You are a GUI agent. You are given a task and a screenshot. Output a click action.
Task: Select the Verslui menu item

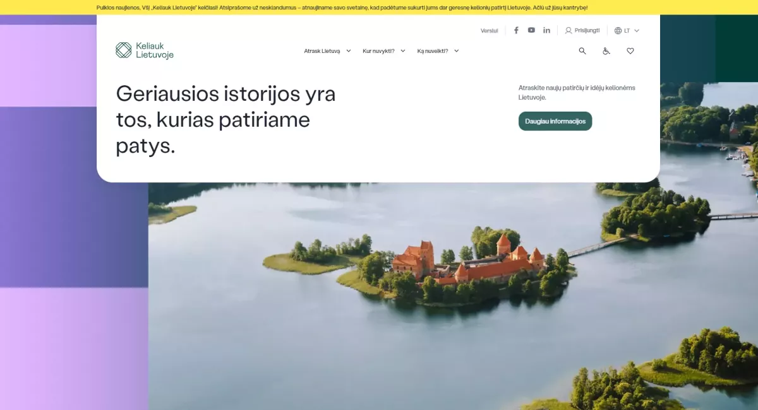[x=488, y=30]
